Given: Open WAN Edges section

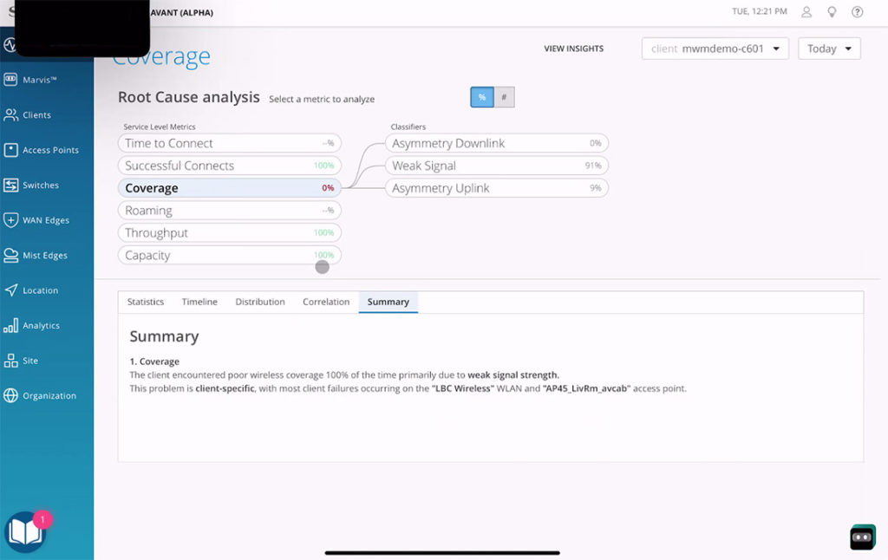Looking at the screenshot, I should (36, 220).
